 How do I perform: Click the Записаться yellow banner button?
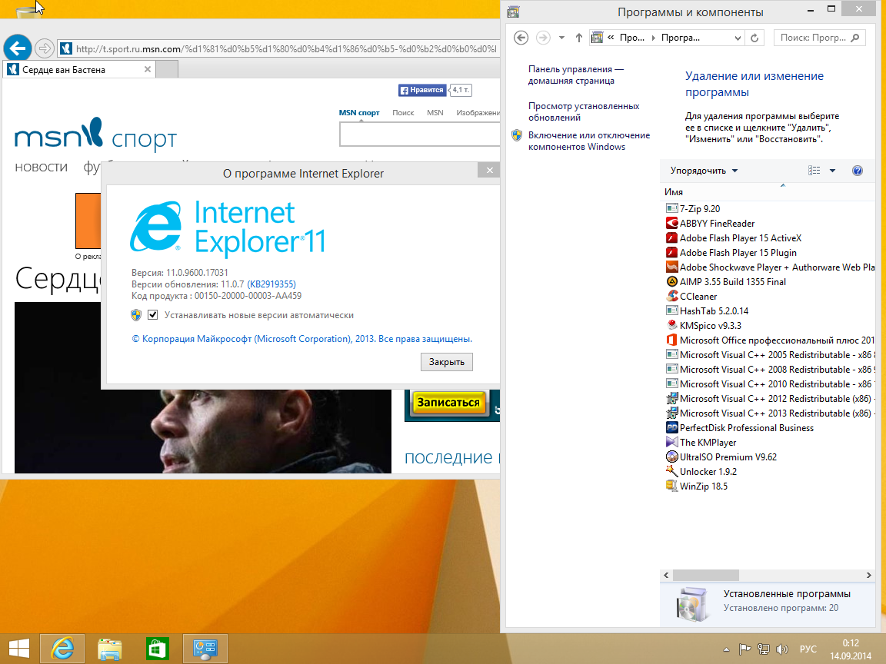click(x=448, y=403)
